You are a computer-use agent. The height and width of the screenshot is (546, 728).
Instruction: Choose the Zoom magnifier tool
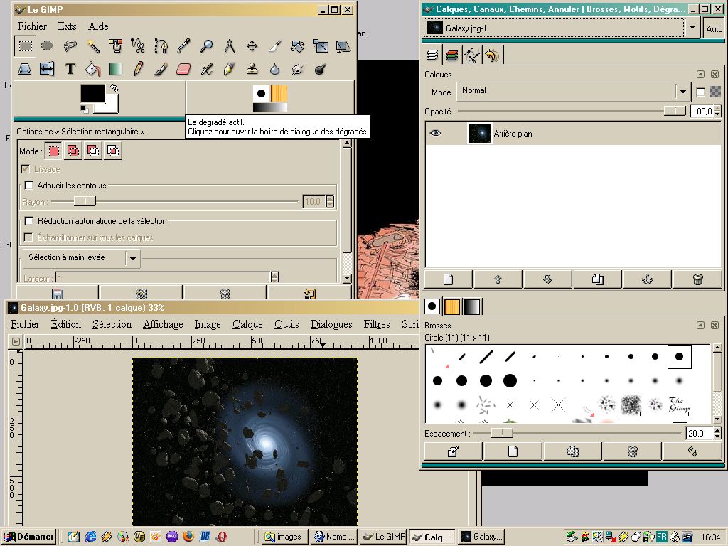[206, 46]
